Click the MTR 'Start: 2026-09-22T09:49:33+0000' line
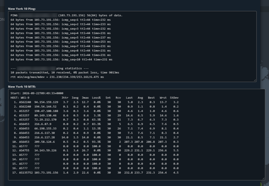 (x=37, y=93)
